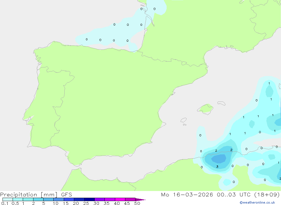Click the "20" legend scale label
The height and width of the screenshot is (205, 281).
(76, 203)
